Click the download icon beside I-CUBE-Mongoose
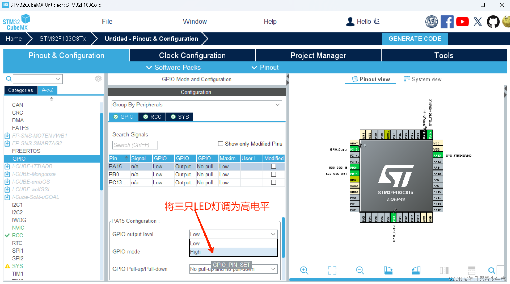This screenshot has width=510, height=284. 7,174
